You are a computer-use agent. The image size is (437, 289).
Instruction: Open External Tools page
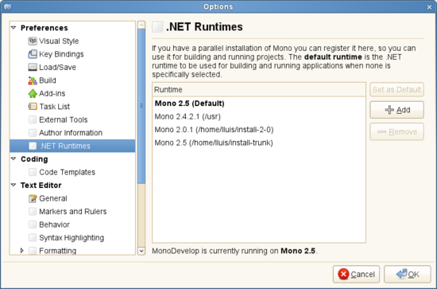[x=64, y=119]
